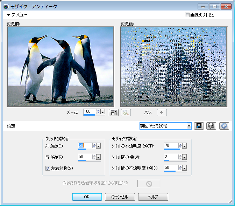Minimize the dialog window

click(203, 6)
